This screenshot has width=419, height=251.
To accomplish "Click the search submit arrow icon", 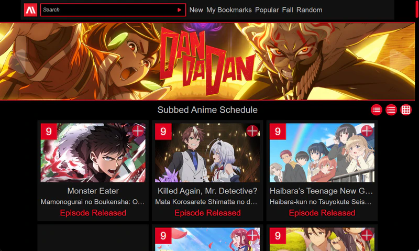I will [179, 10].
